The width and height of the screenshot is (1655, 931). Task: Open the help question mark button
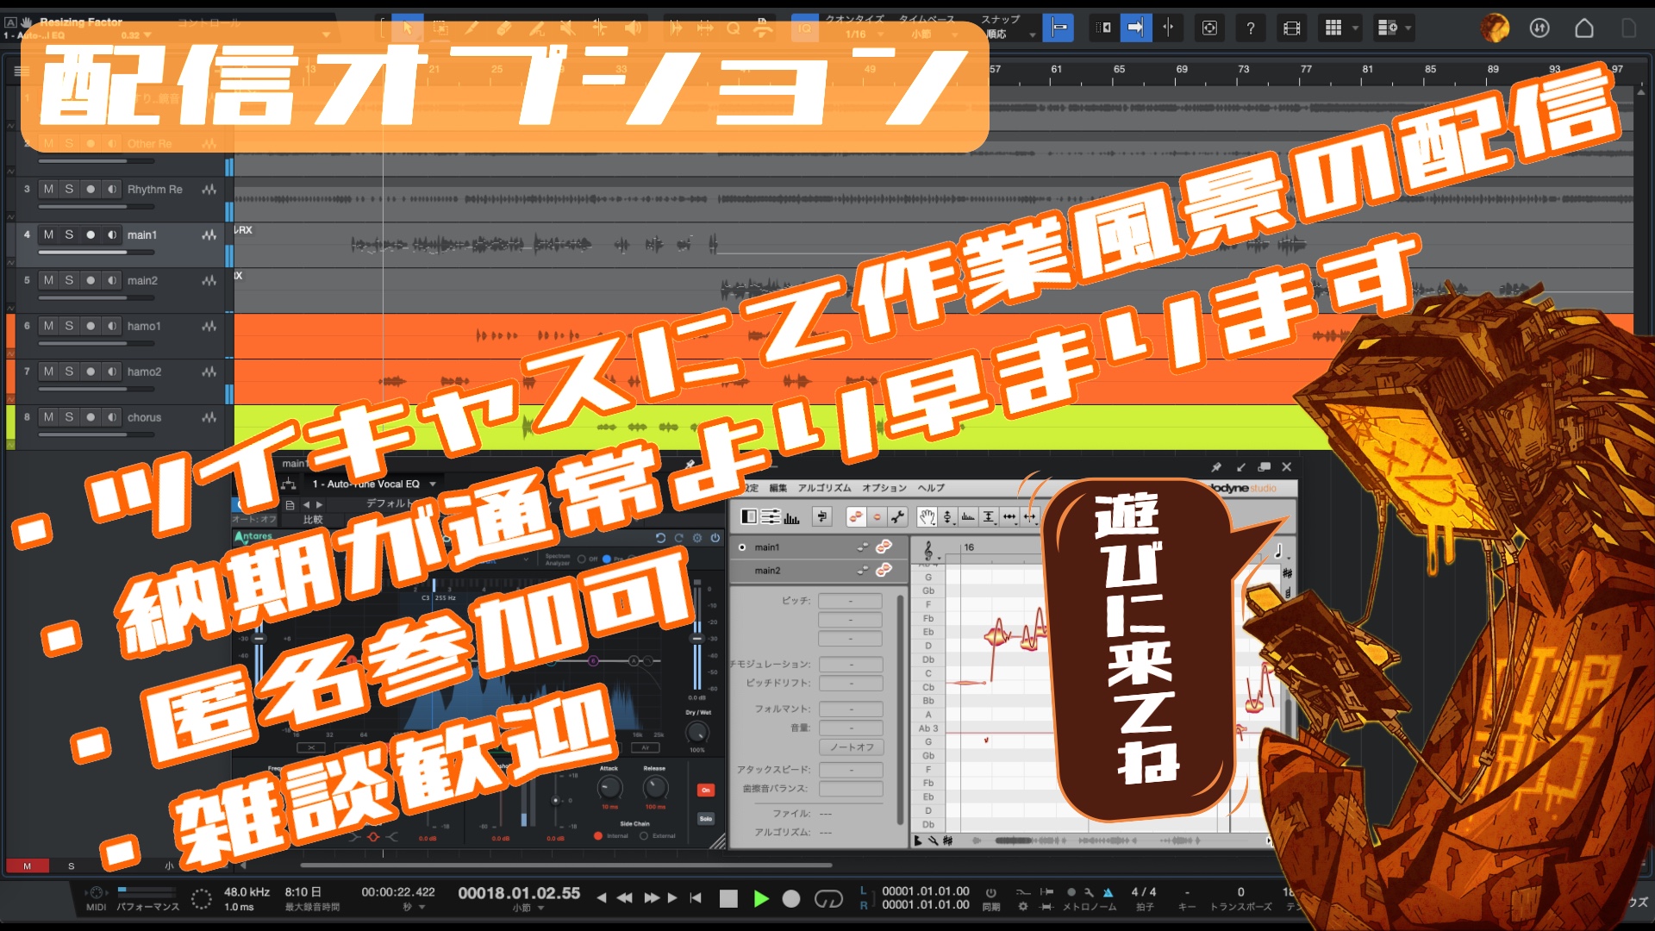click(x=1250, y=28)
